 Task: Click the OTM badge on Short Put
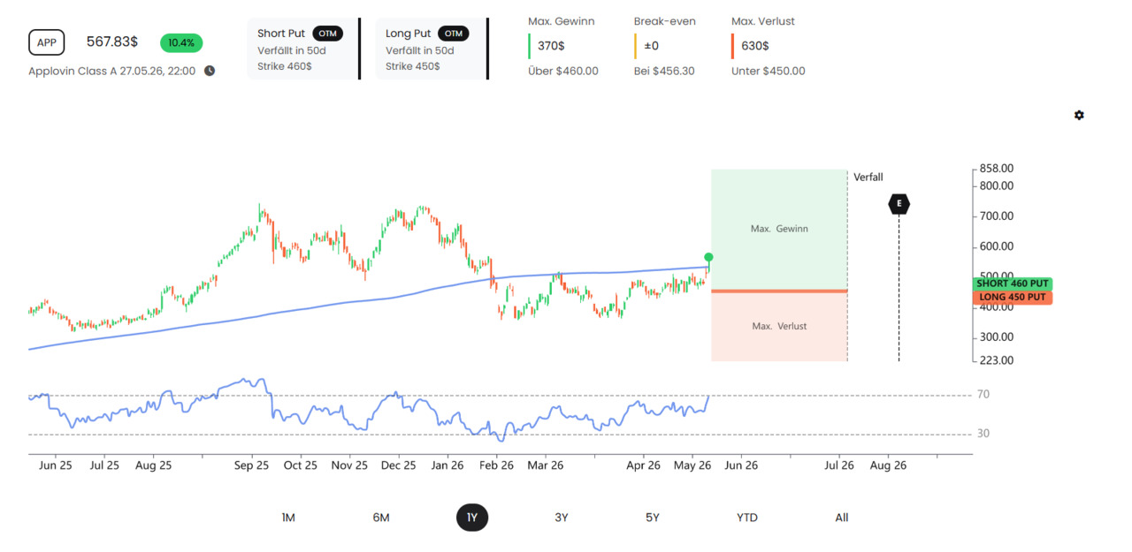pos(327,34)
